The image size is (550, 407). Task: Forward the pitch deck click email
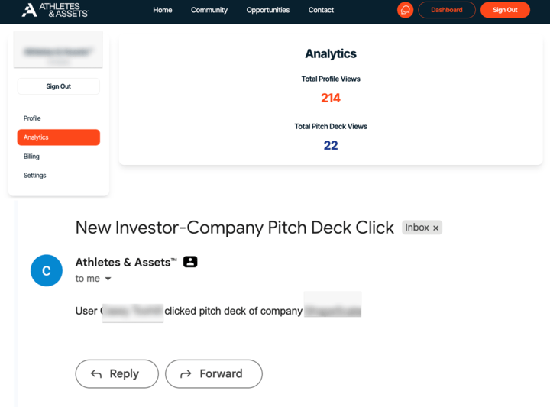click(x=214, y=373)
